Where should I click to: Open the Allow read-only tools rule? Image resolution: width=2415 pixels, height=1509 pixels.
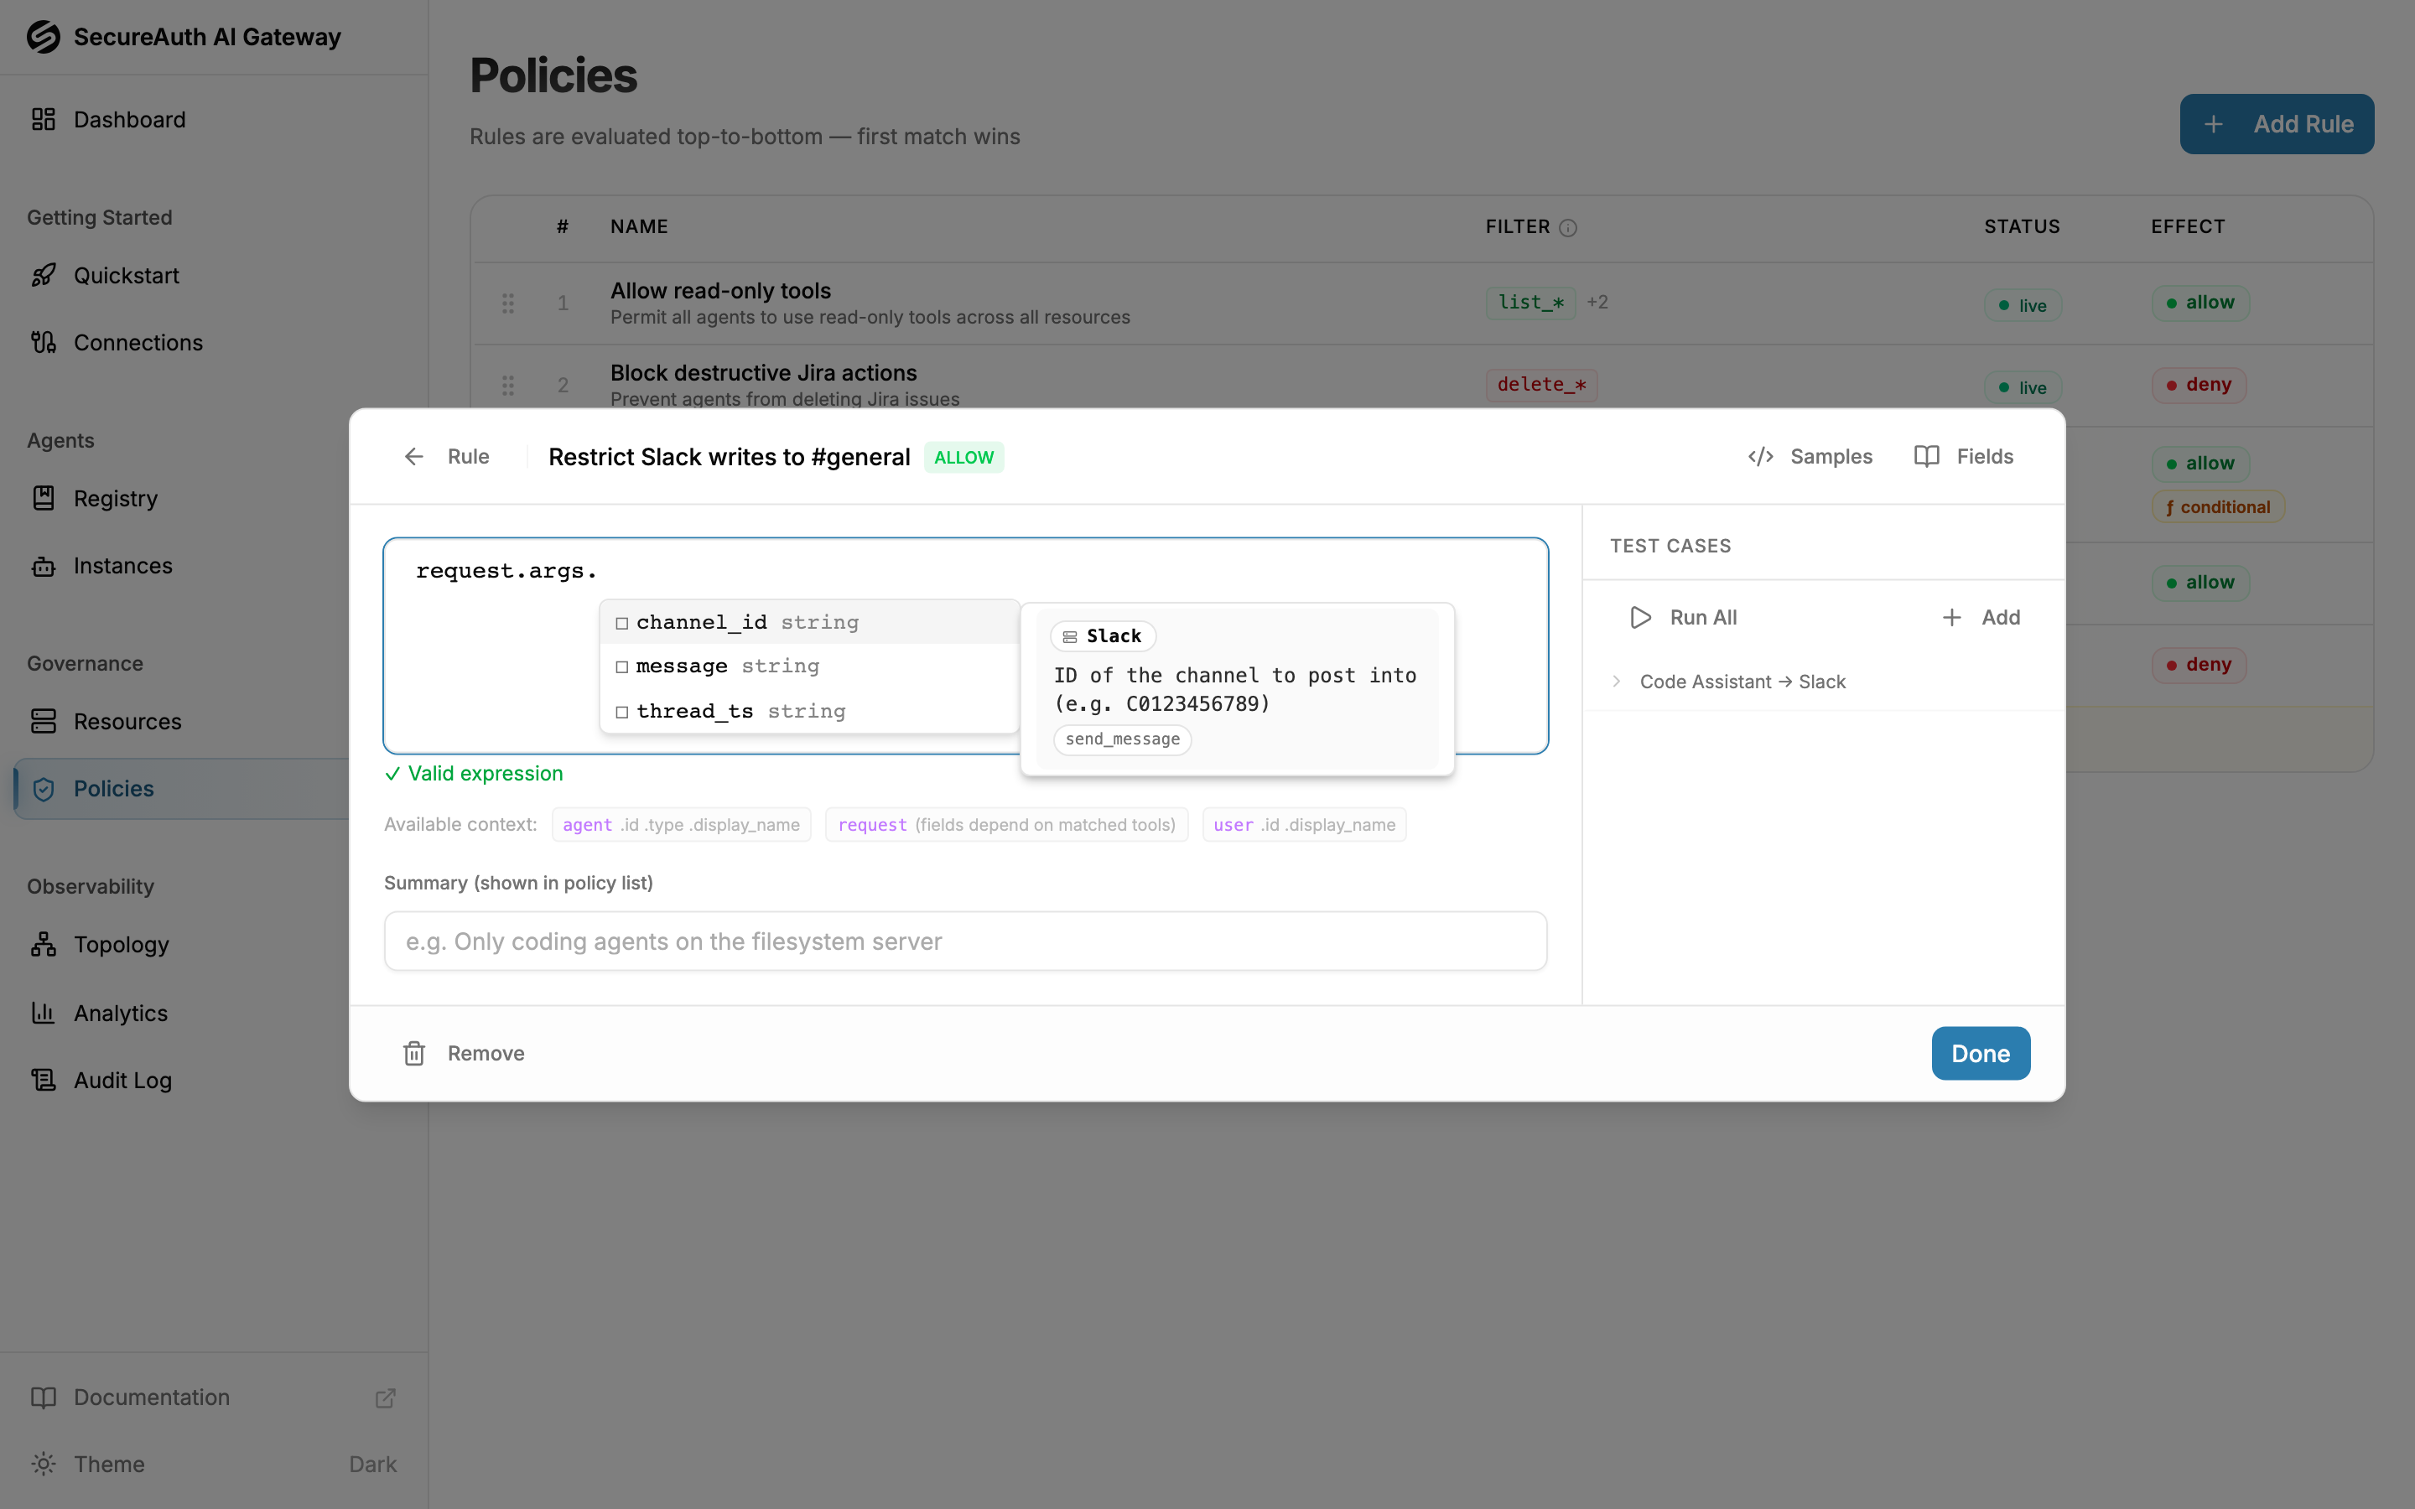[x=720, y=290]
